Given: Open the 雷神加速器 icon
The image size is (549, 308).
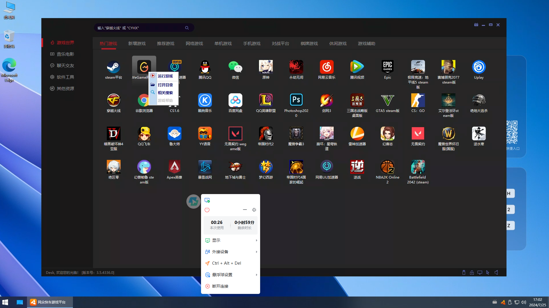Looking at the screenshot, I should pos(357,133).
